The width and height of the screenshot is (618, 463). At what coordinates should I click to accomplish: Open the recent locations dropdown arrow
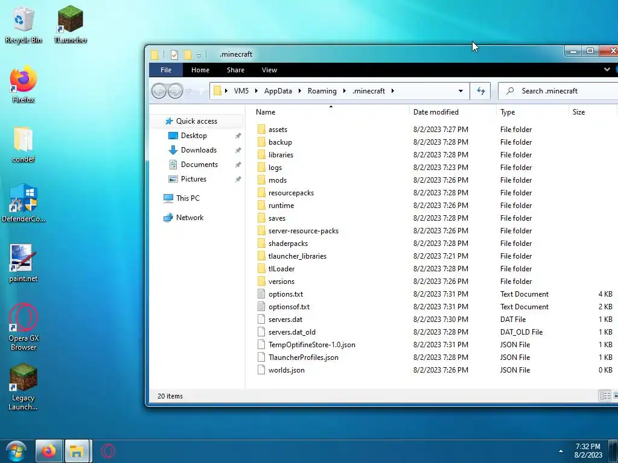(188, 91)
